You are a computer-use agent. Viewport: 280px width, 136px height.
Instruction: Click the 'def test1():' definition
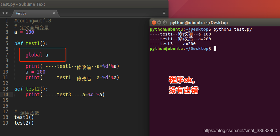point(31,44)
